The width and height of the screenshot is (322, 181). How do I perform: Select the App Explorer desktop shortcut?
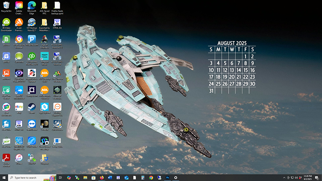click(x=45, y=108)
